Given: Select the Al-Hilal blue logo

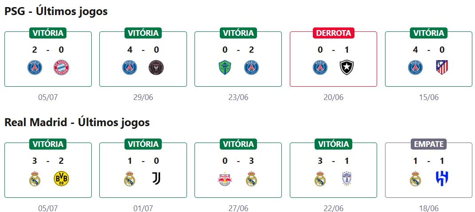Looking at the screenshot, I should pyautogui.click(x=442, y=178).
